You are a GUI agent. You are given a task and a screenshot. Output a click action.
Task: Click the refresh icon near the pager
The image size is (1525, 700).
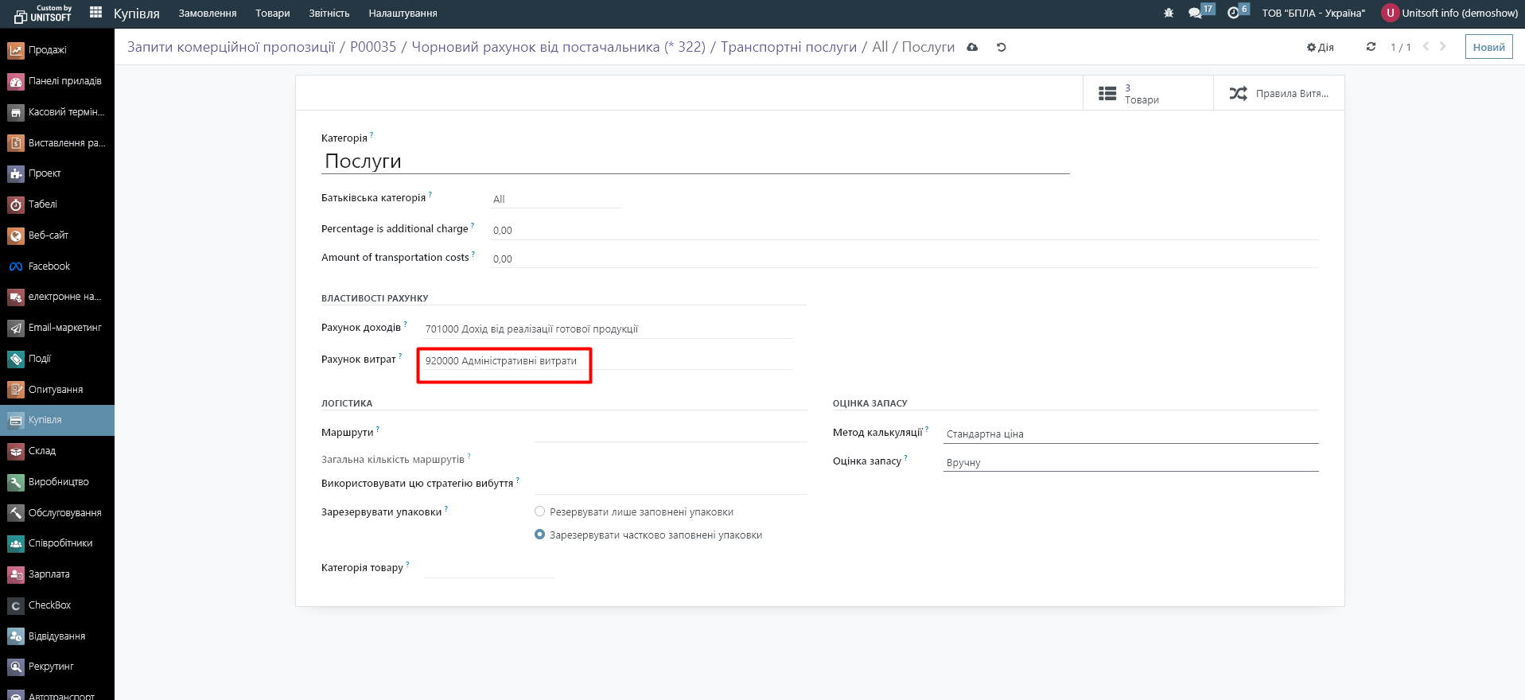(x=1371, y=47)
